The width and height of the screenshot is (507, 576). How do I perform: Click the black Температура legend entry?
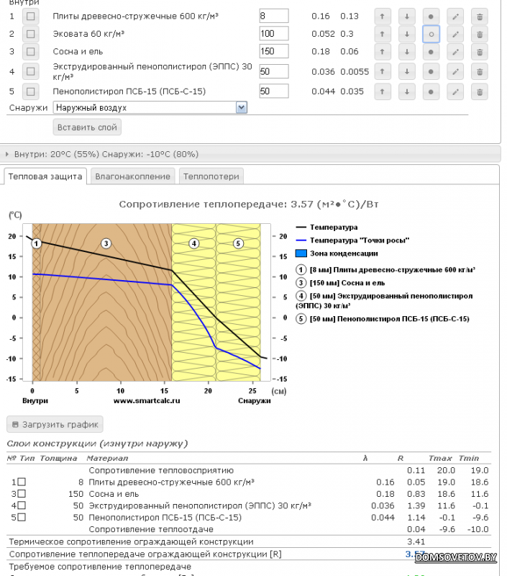tap(326, 227)
